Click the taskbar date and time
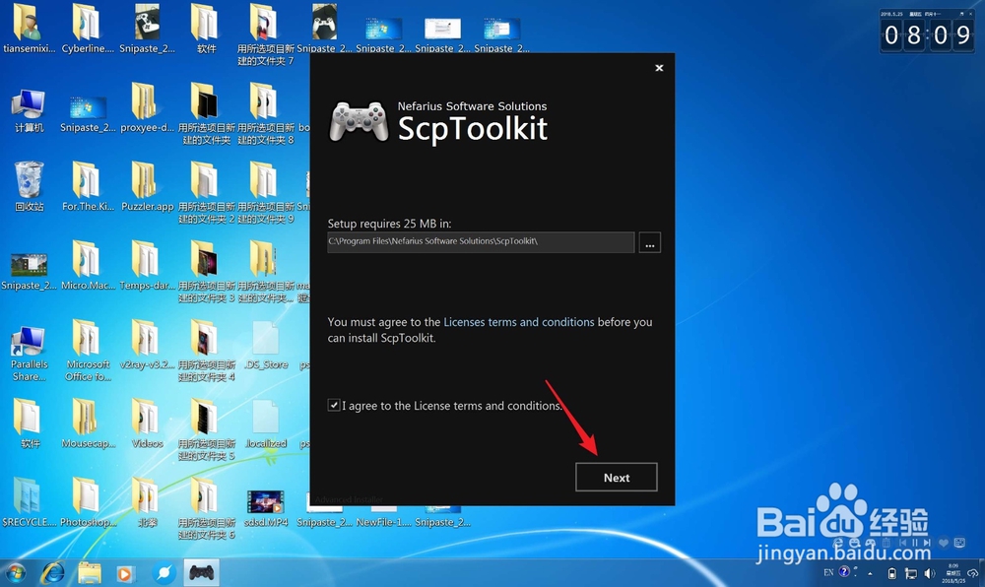The height and width of the screenshot is (587, 985). point(953,573)
